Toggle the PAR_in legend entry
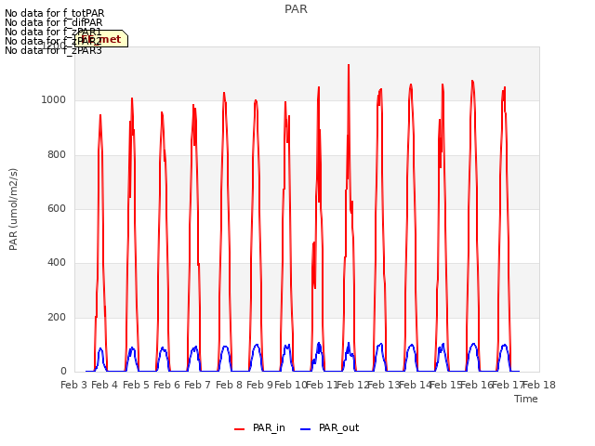Screen dimensions: 595x446 click(259, 427)
